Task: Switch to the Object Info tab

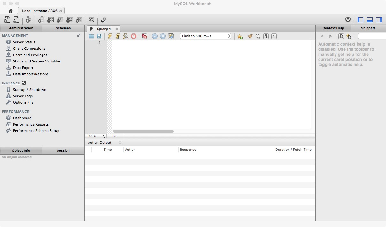Action: (x=21, y=150)
